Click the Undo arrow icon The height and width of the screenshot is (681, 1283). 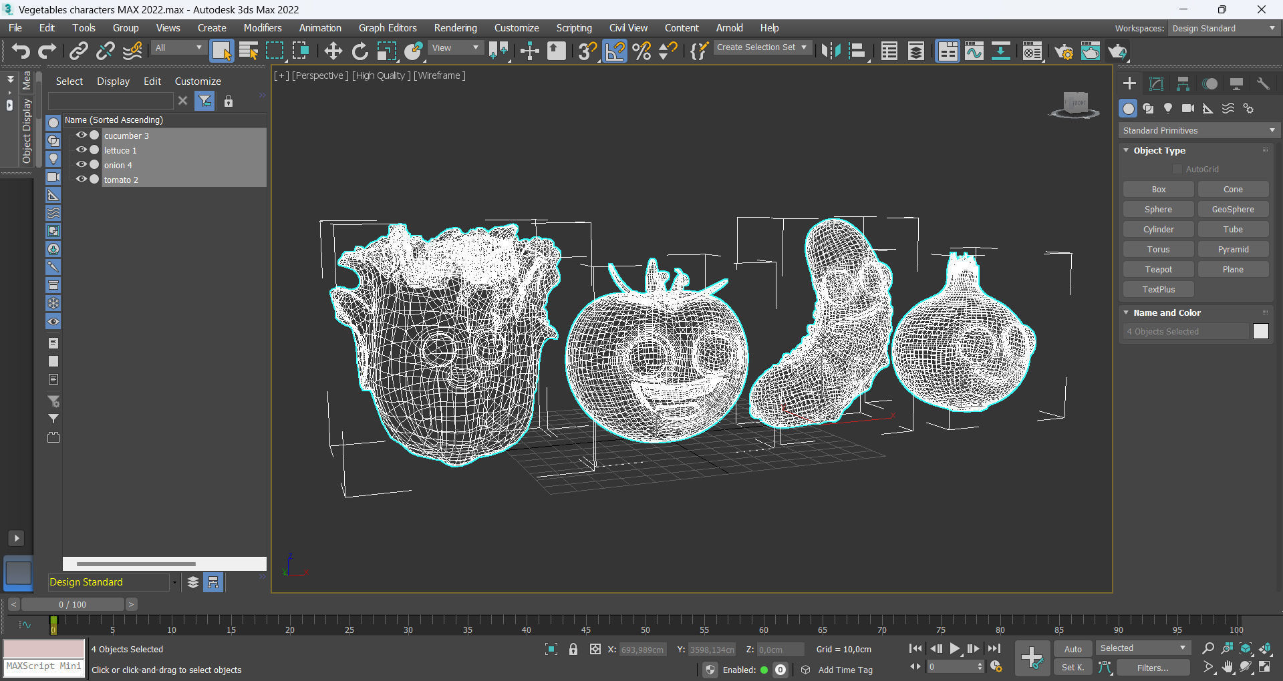click(21, 51)
